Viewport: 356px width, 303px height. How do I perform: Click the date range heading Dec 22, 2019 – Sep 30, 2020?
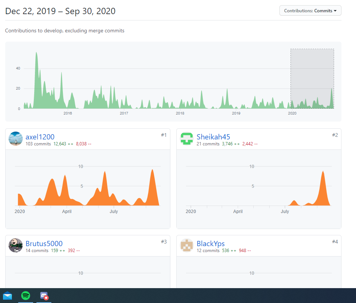(x=60, y=11)
